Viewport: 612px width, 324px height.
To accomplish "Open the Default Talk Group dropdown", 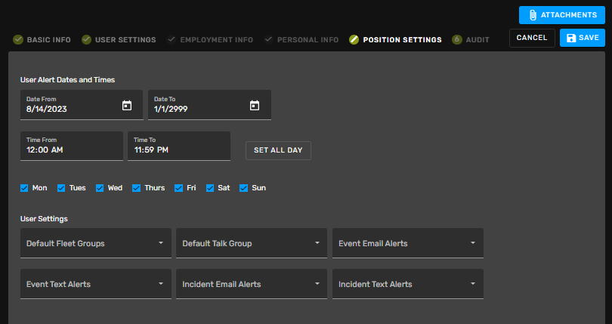I will click(x=252, y=243).
